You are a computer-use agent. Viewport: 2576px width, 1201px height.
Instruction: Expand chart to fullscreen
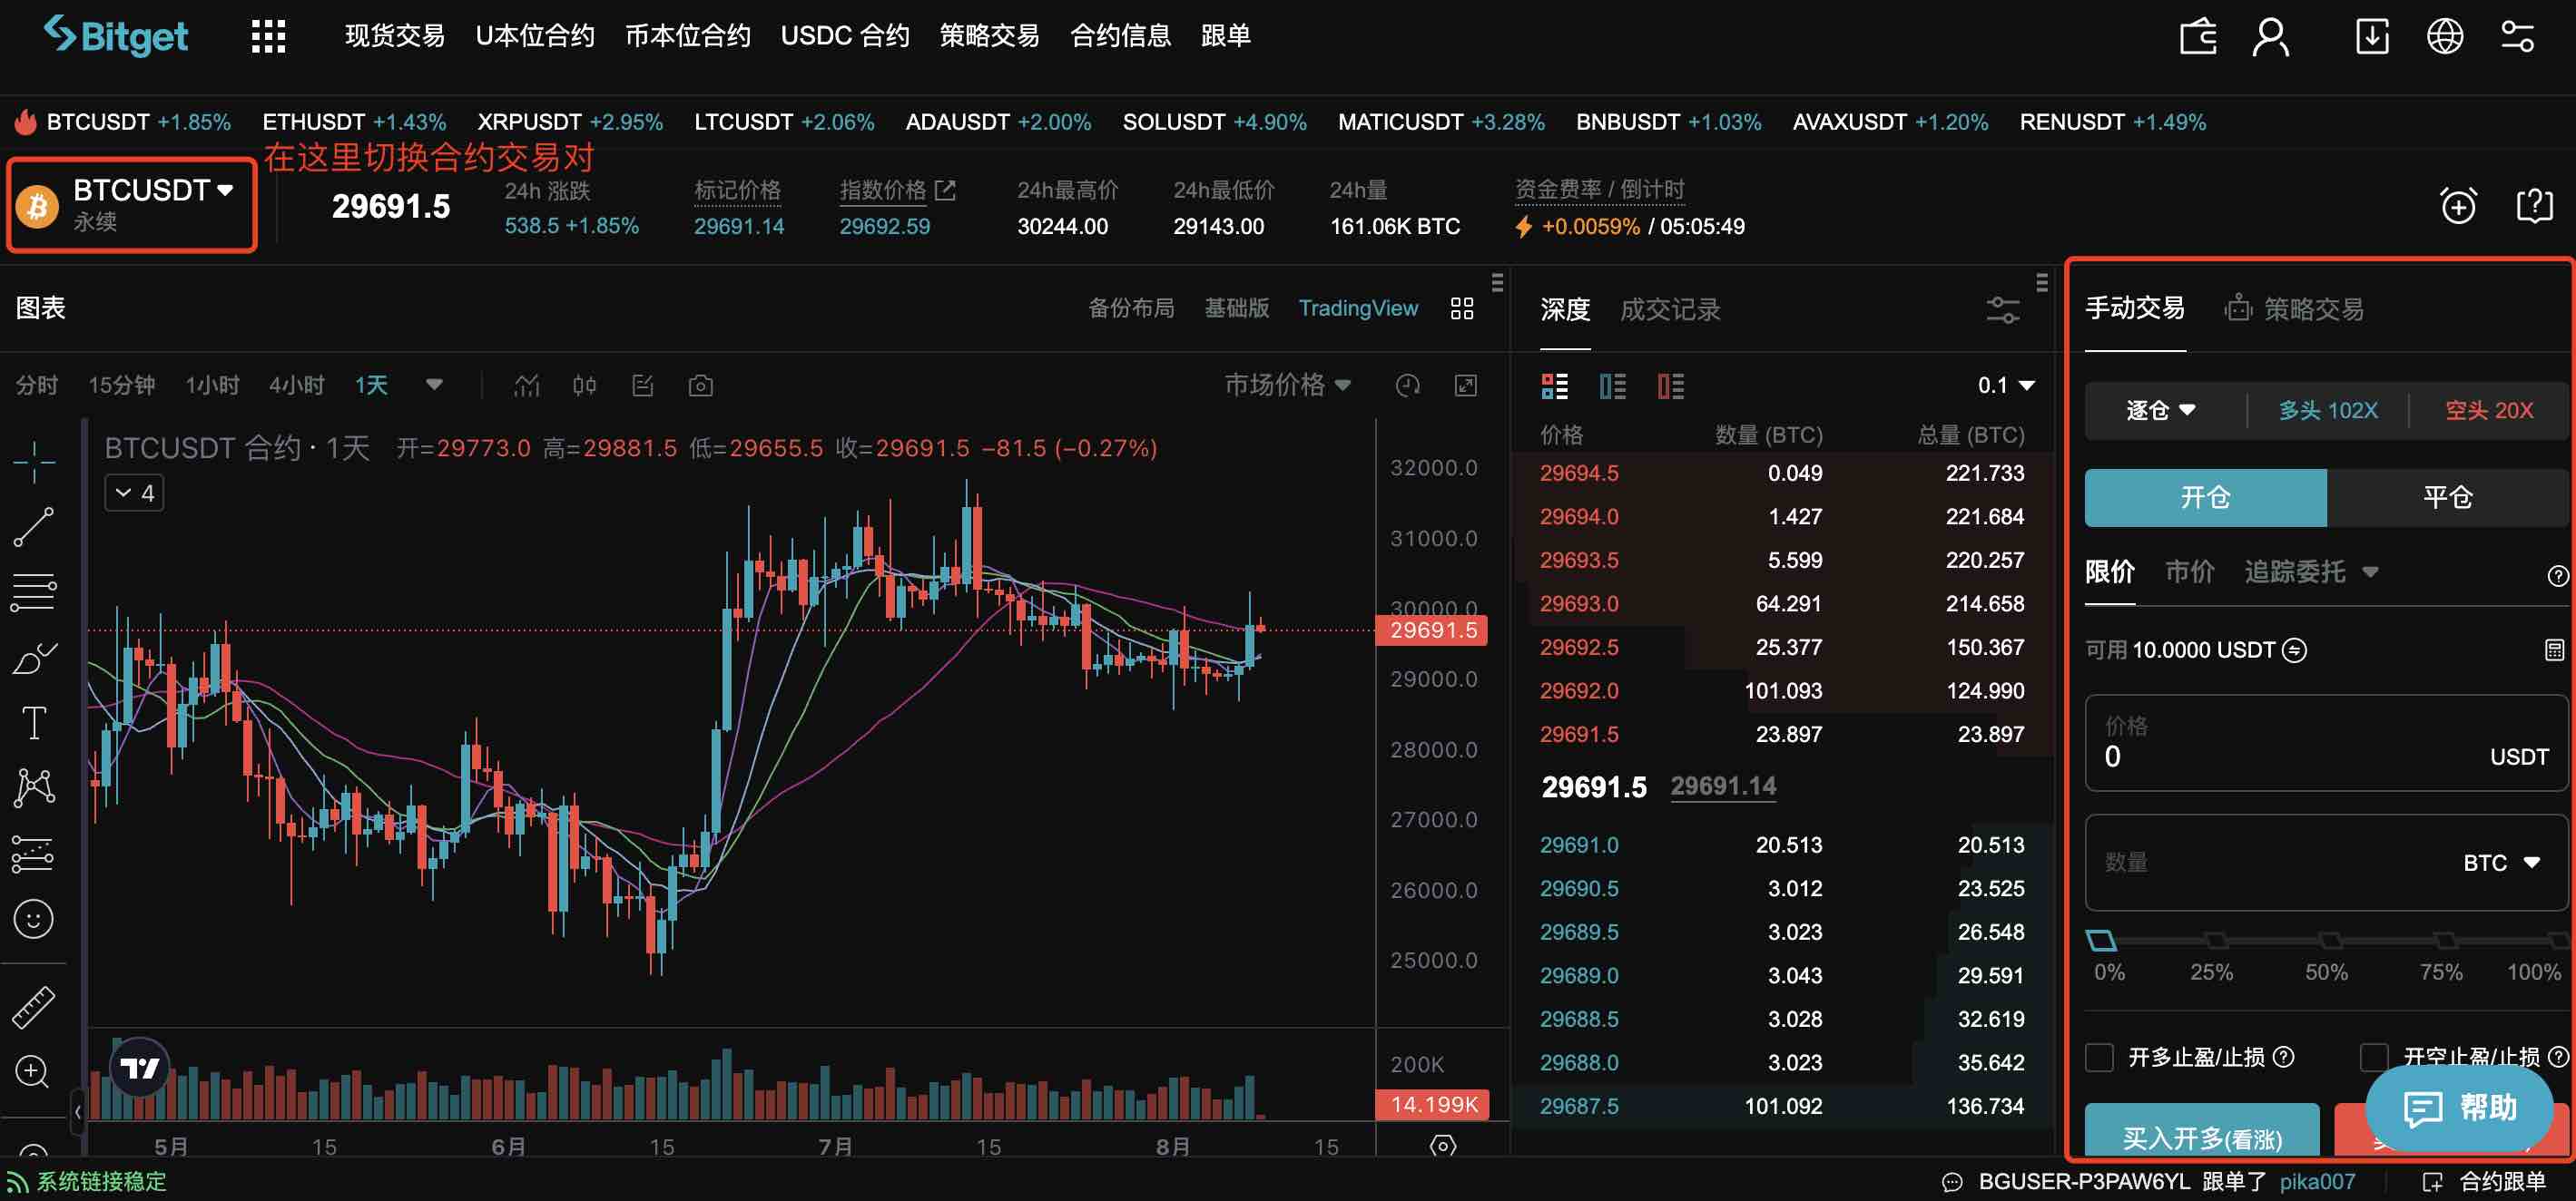coord(1465,386)
